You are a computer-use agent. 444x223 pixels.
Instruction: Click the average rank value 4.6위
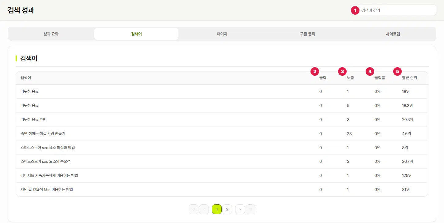coord(406,133)
